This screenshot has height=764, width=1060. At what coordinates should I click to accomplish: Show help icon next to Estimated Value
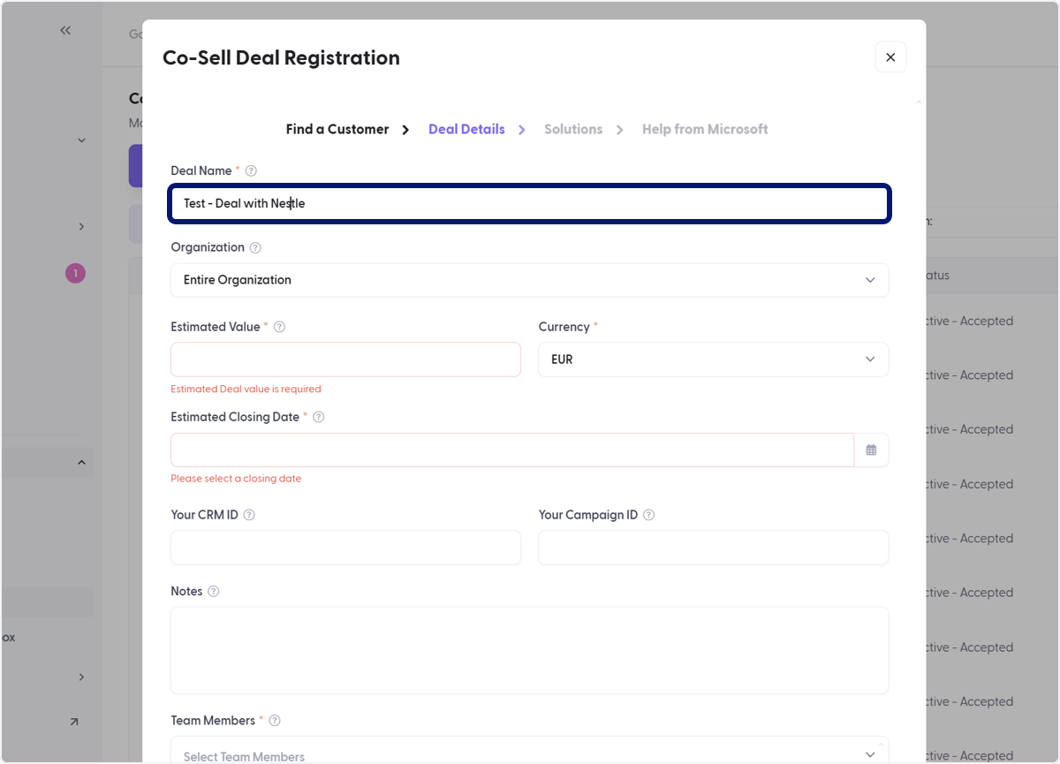point(279,327)
